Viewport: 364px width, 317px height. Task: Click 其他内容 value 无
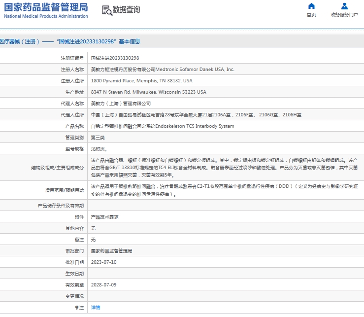coord(93,228)
